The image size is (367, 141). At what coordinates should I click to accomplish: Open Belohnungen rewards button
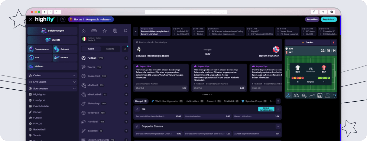52,31
